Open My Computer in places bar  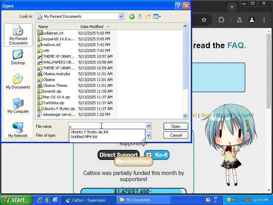pos(18,106)
